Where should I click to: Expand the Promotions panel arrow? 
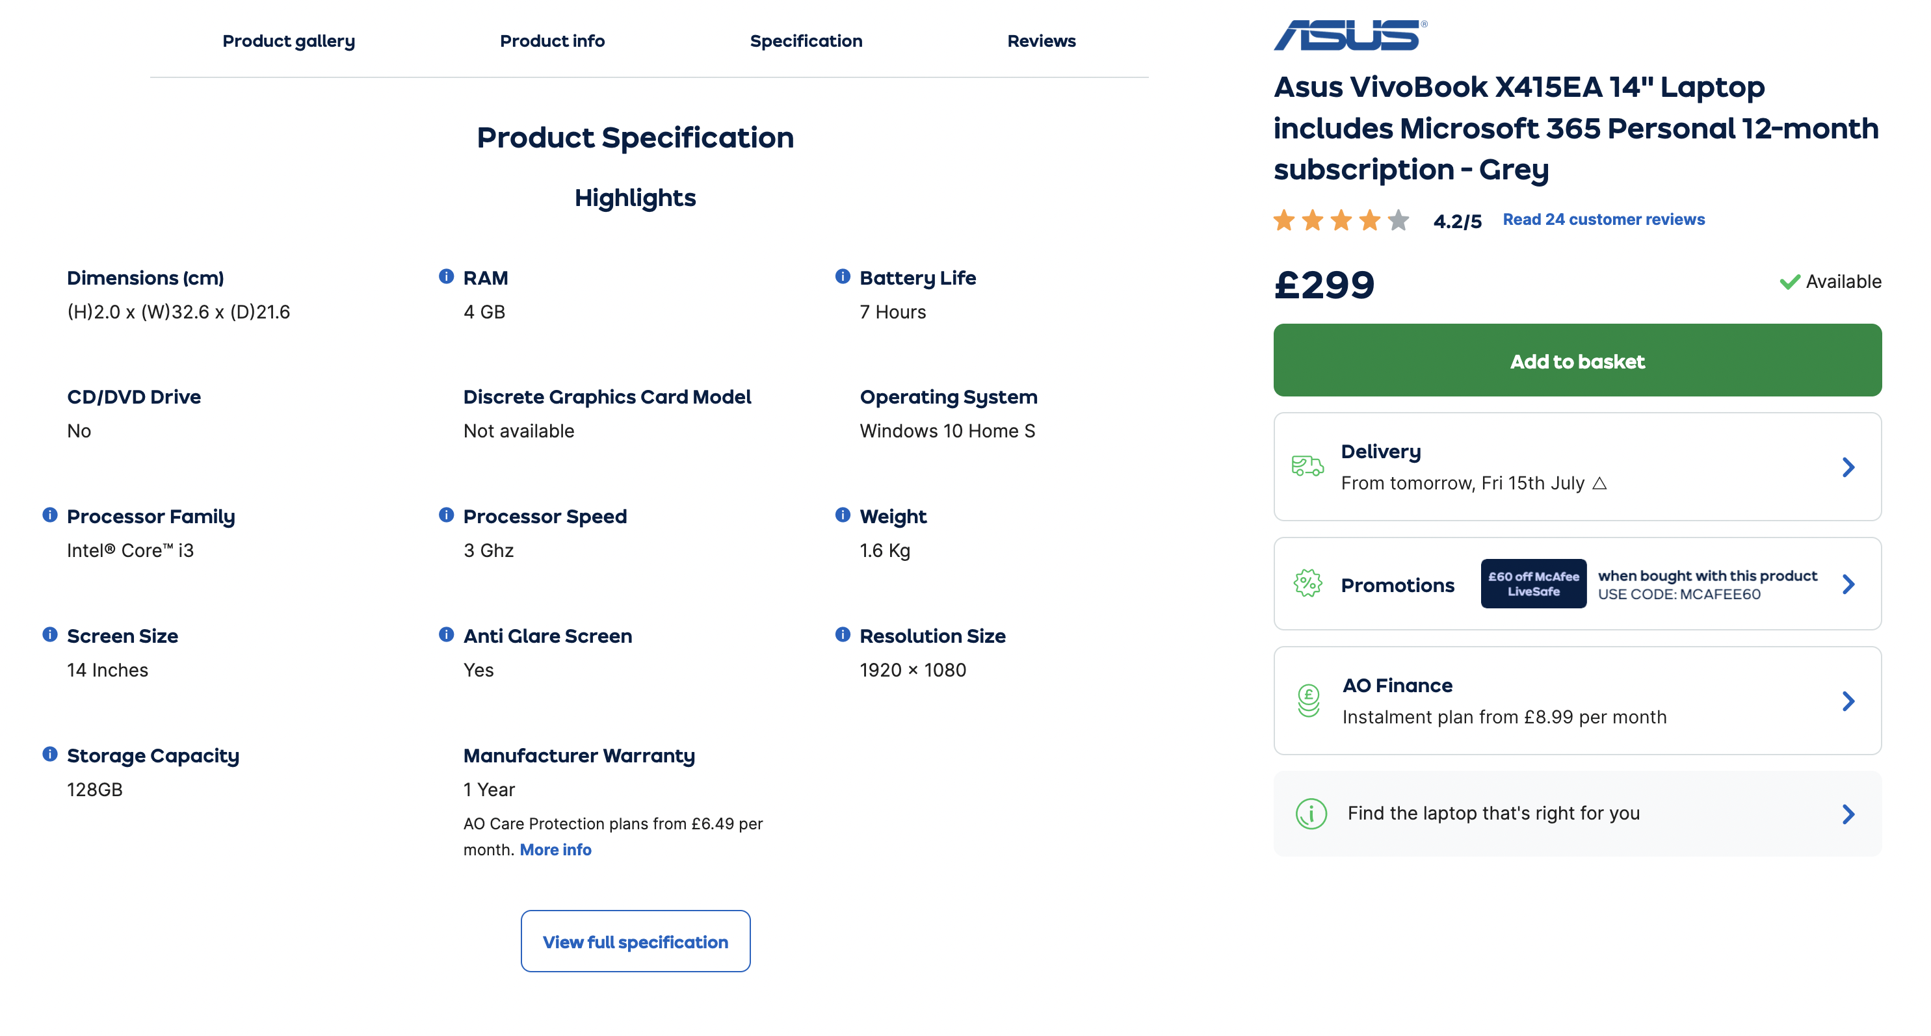1848,584
